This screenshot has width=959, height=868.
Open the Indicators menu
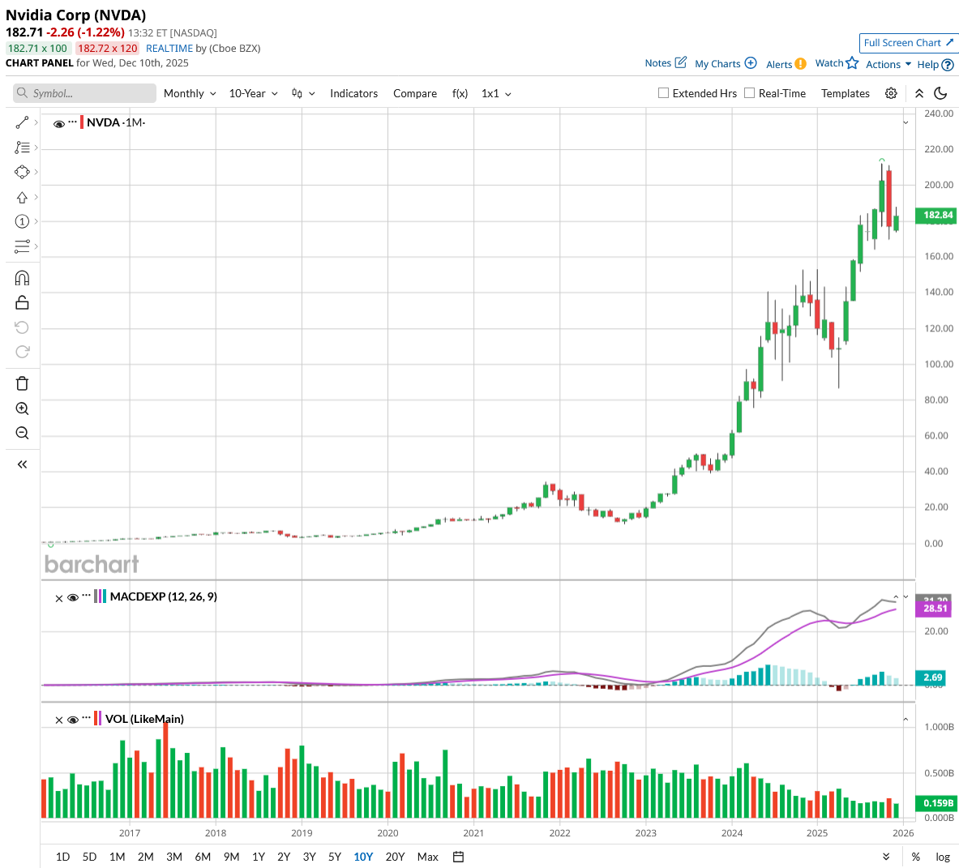353,93
